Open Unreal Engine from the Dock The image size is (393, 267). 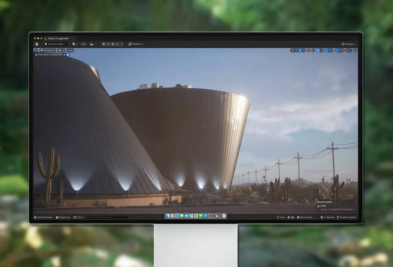coord(217,216)
